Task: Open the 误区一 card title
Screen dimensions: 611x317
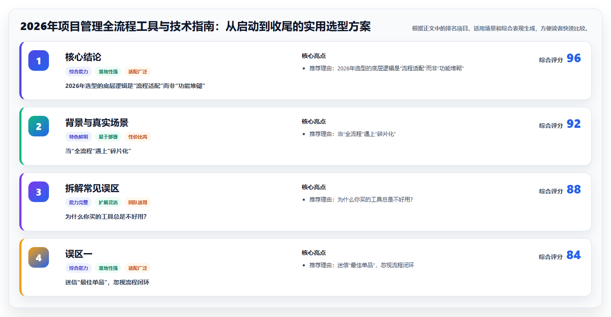Action: point(79,254)
